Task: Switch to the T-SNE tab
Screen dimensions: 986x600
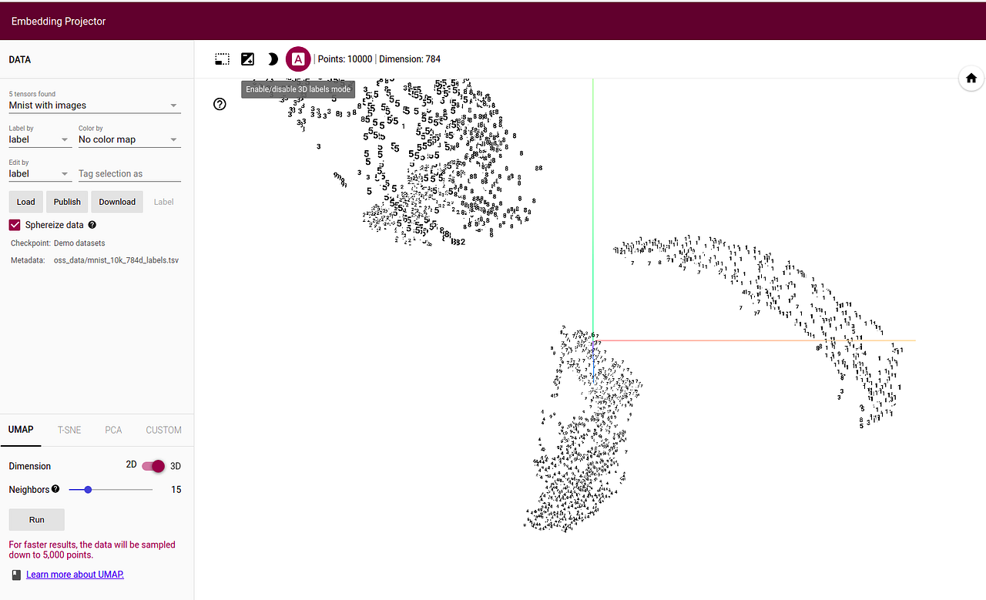Action: (69, 430)
